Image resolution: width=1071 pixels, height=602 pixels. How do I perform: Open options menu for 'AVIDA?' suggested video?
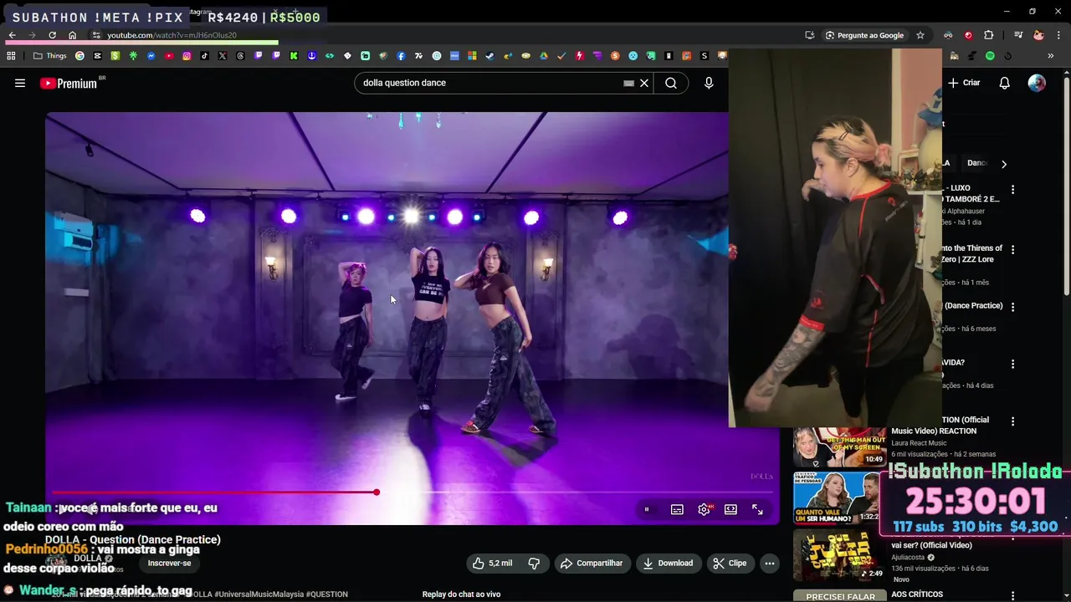(1012, 365)
